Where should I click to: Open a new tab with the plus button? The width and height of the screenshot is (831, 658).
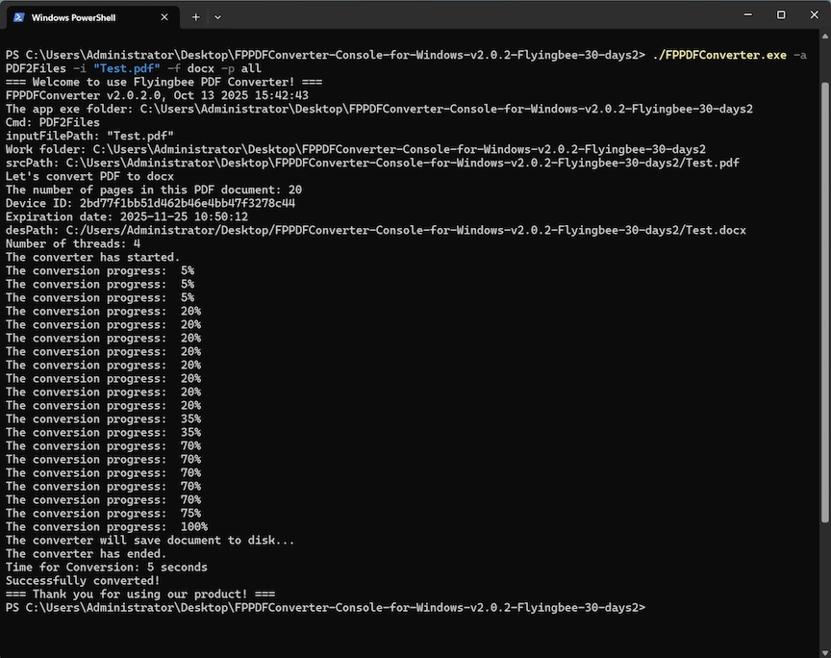tap(196, 16)
